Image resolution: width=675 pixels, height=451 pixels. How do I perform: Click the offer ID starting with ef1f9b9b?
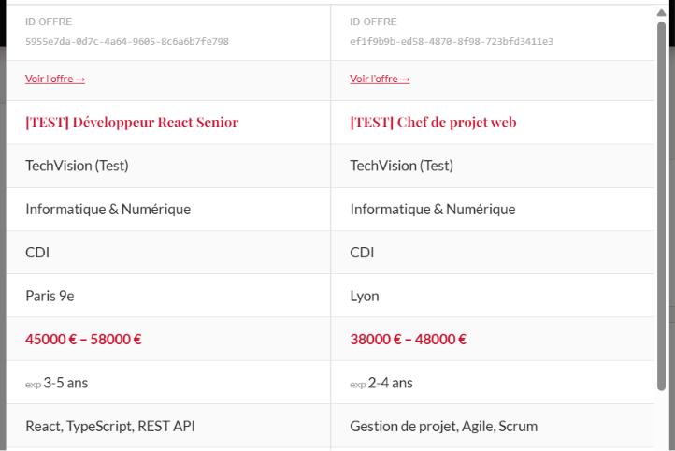pyautogui.click(x=452, y=42)
